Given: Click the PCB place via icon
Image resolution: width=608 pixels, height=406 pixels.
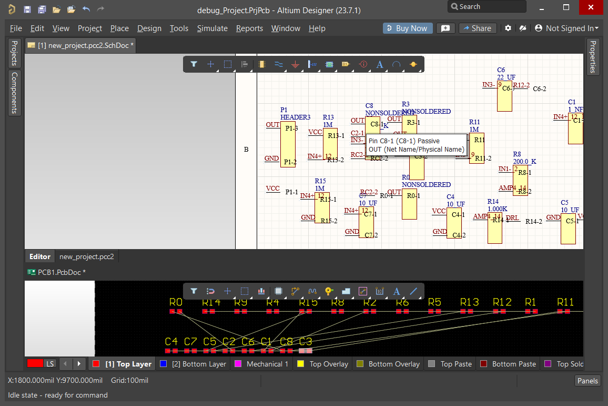Looking at the screenshot, I should tap(329, 291).
